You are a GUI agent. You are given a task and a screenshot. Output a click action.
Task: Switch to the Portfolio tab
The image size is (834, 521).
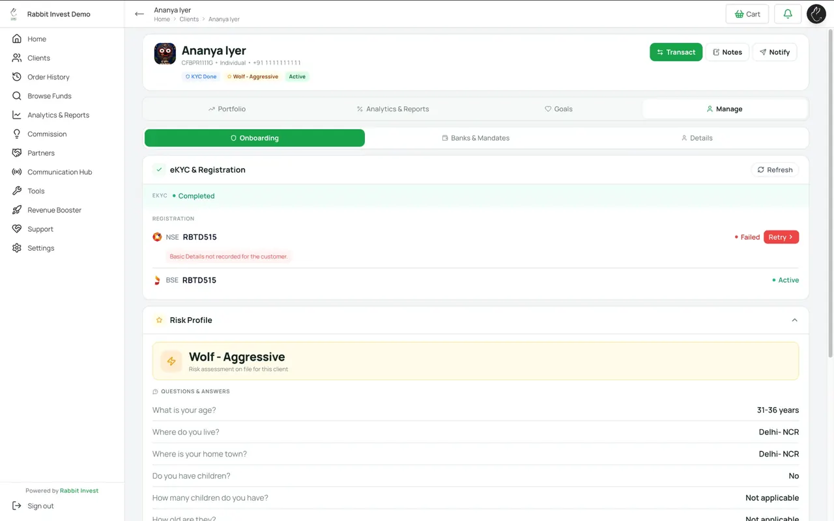pyautogui.click(x=227, y=109)
